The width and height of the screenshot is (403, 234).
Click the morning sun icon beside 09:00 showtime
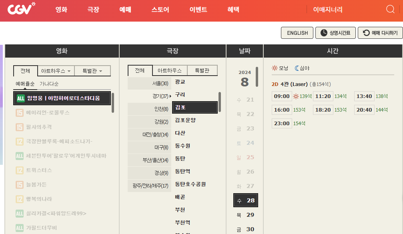coord(295,96)
